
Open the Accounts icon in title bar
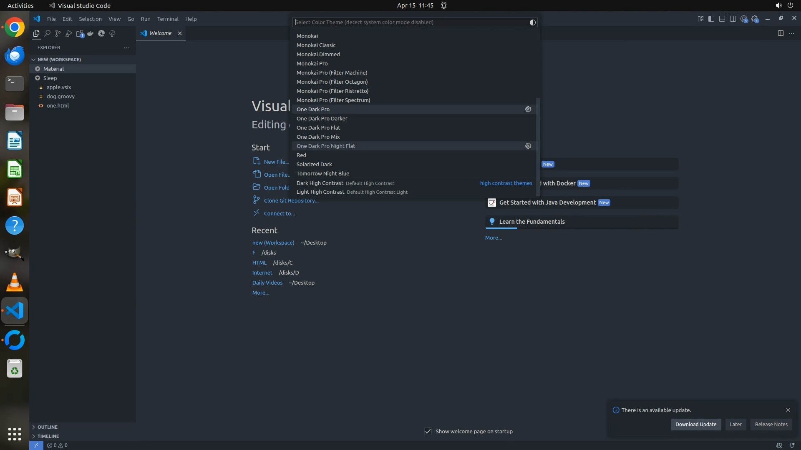point(744,19)
